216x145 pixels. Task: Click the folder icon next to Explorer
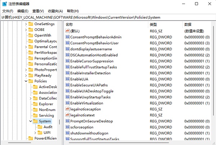[35, 104]
